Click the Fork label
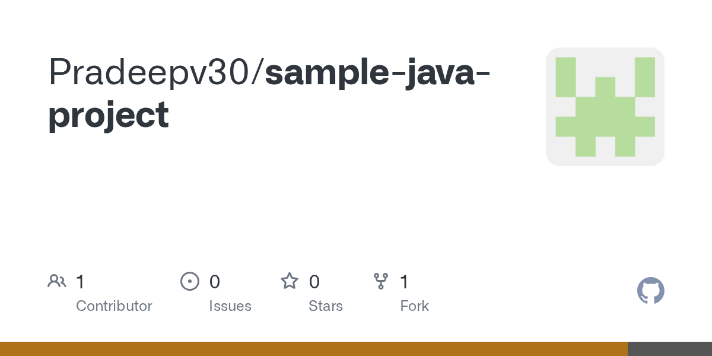The image size is (712, 356). click(414, 306)
